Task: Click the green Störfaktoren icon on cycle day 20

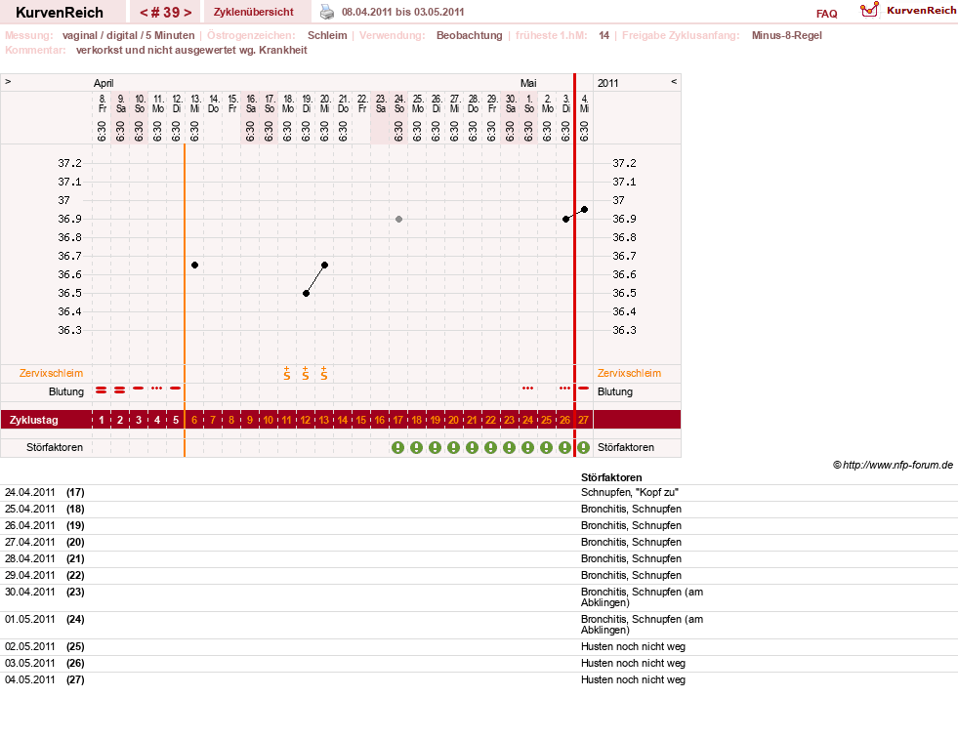Action: (x=453, y=448)
